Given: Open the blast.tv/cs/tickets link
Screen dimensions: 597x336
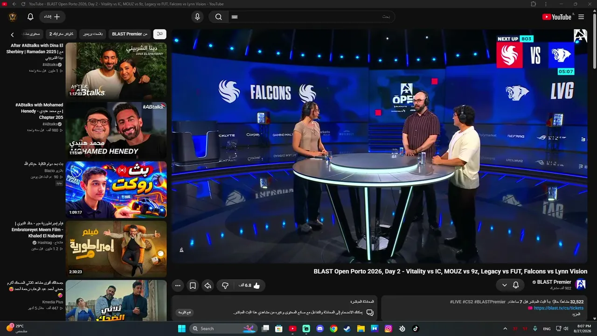Looking at the screenshot, I should 558,308.
